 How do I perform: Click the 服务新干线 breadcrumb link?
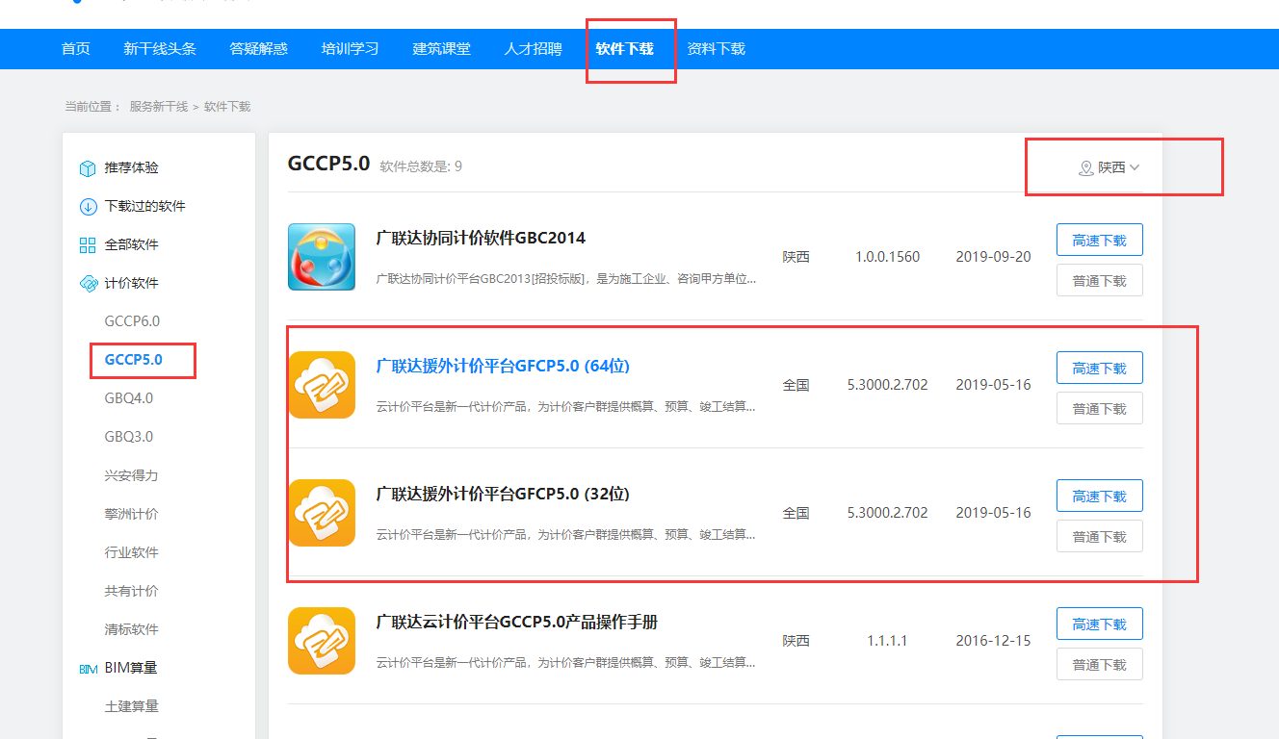click(161, 107)
